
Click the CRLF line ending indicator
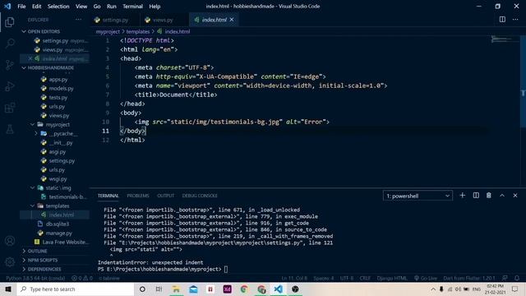click(365, 278)
